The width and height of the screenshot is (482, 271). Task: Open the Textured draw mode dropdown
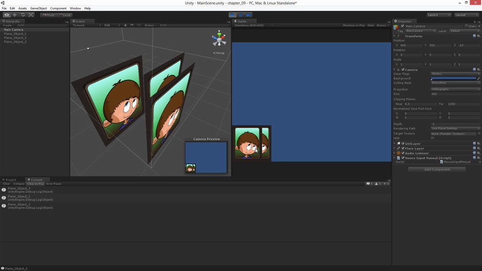[87, 26]
